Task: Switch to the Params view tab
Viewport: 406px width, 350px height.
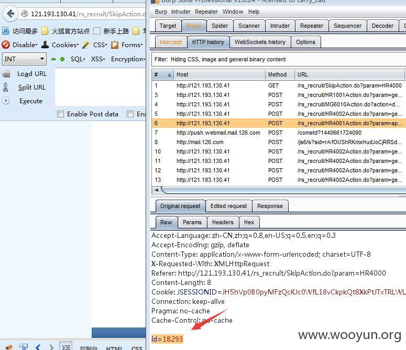Action: pyautogui.click(x=192, y=222)
